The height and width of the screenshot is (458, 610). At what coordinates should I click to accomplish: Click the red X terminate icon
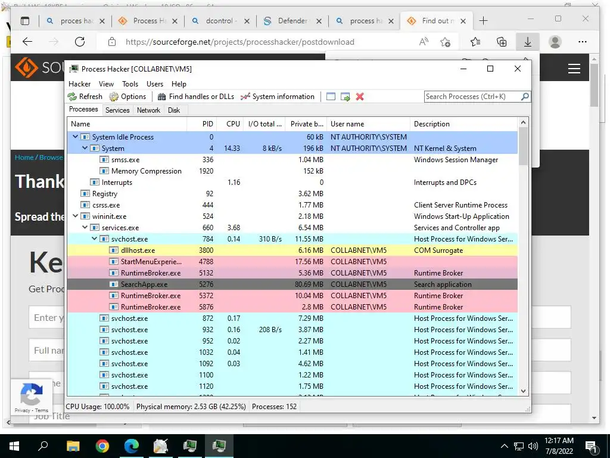[x=360, y=97]
